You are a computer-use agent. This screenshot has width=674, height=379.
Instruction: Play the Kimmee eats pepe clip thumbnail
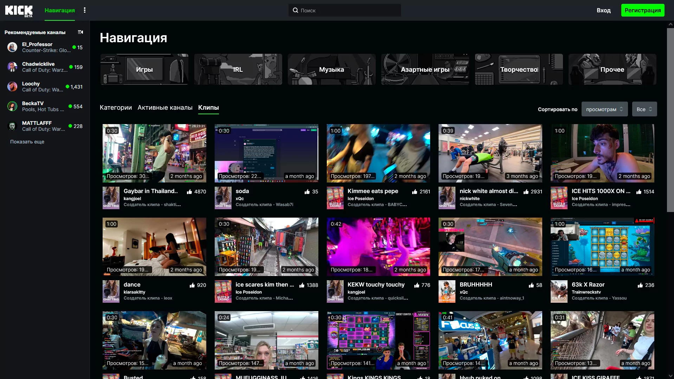(x=378, y=153)
